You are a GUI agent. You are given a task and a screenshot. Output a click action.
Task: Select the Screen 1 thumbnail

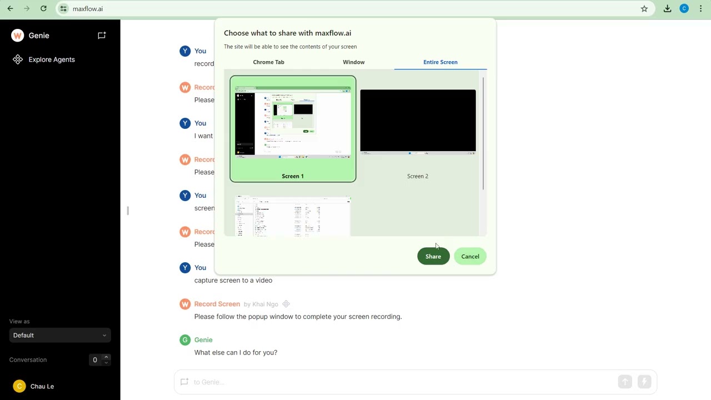click(x=293, y=129)
